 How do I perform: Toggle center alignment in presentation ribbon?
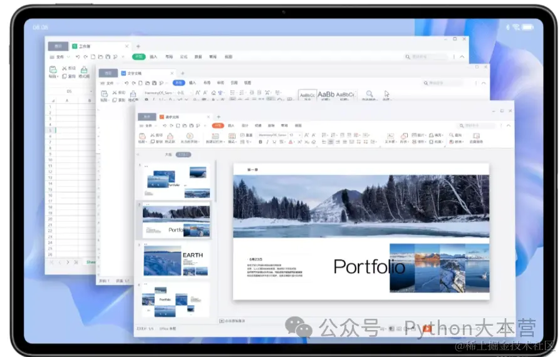coord(331,142)
